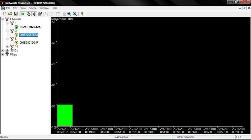Save the scan with the floppy icon

[15, 14]
